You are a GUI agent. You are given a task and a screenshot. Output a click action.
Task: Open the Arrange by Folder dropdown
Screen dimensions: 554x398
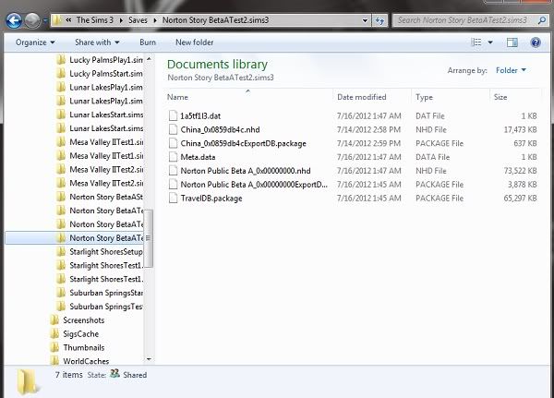pyautogui.click(x=511, y=70)
